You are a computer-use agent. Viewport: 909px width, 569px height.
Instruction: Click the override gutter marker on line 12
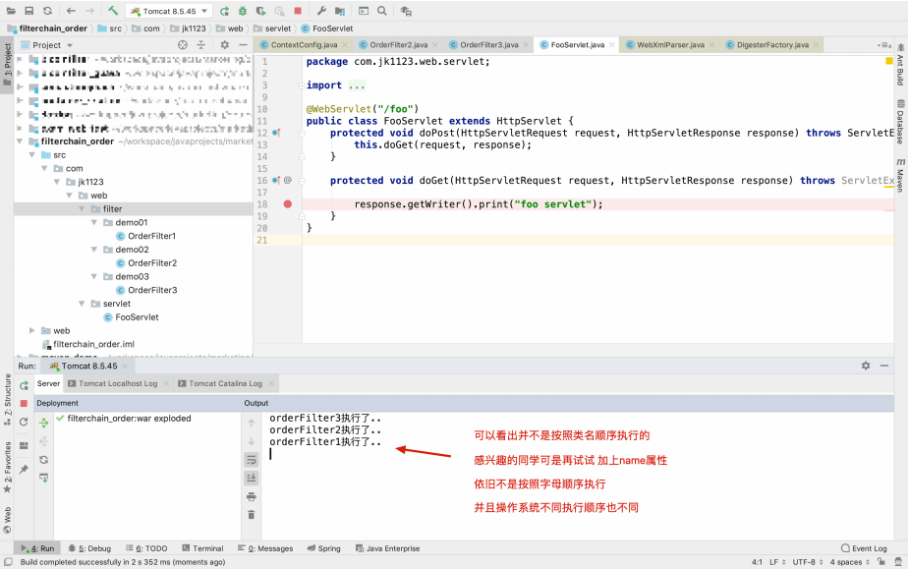point(276,133)
